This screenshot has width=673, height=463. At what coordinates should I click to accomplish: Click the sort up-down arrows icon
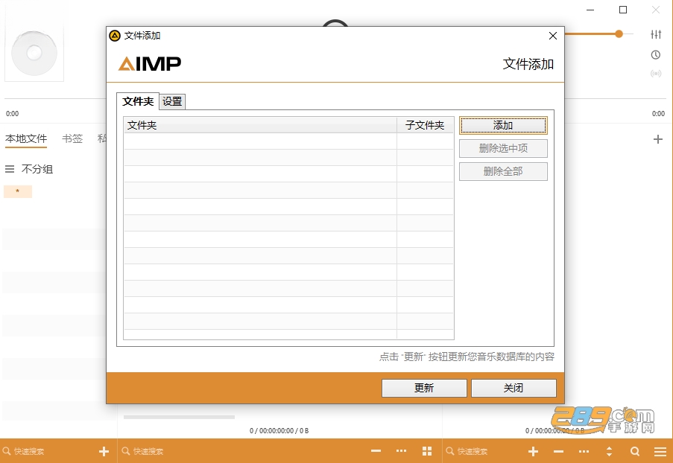609,451
